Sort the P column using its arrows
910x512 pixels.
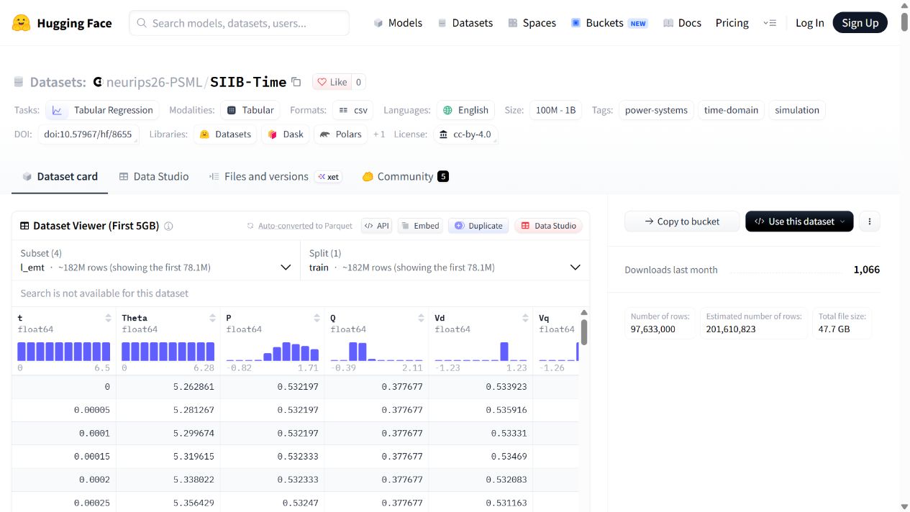317,318
